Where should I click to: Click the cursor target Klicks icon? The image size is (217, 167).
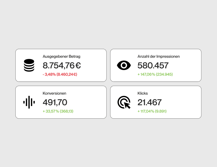(x=124, y=103)
